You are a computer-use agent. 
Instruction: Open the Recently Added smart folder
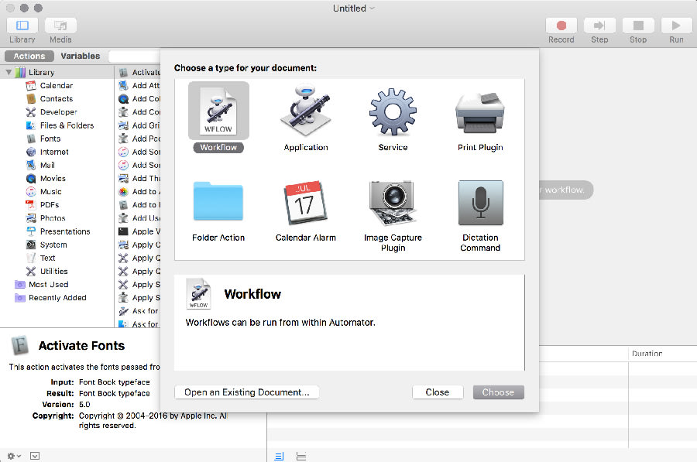click(57, 298)
